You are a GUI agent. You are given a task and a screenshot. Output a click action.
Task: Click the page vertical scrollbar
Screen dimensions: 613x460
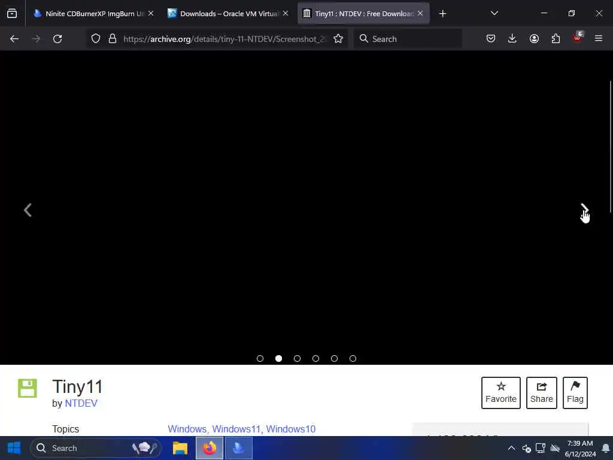(x=610, y=147)
